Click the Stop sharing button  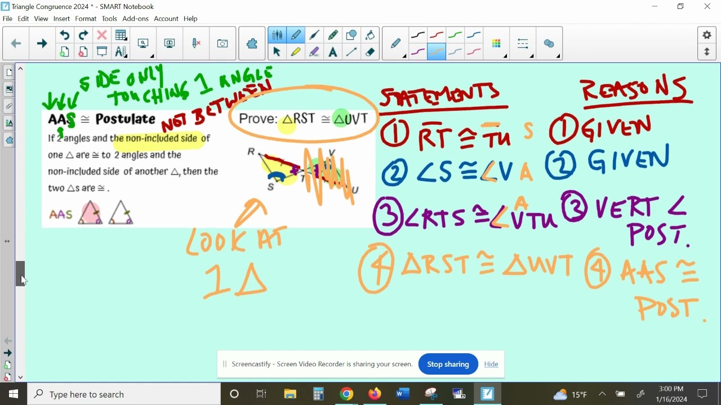[448, 364]
